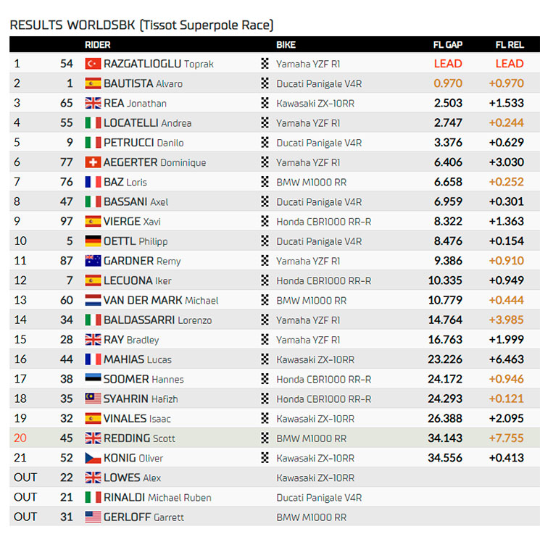Click the checkered flag icon in Redding's row

point(265,438)
